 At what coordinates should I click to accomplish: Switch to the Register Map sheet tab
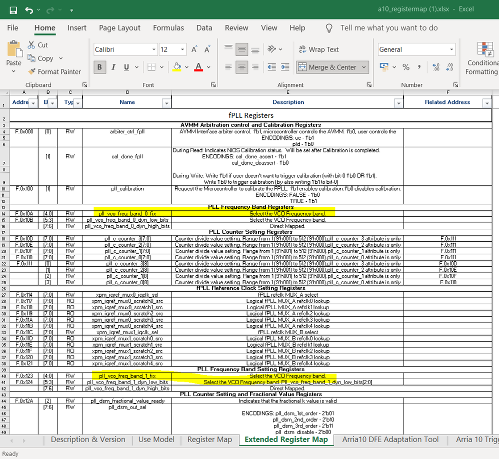[x=209, y=440]
